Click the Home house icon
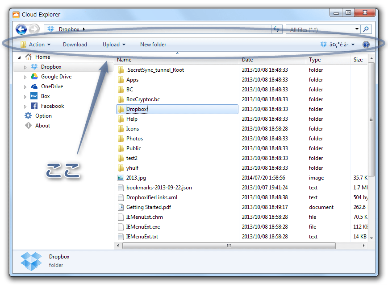Screen dimensions: 388x287 29,57
